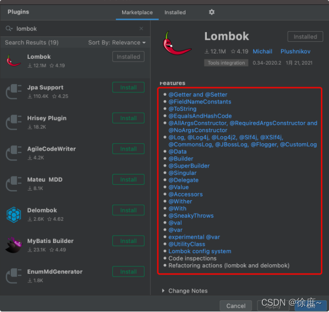
Task: Select the Lombok plugin name in results
Action: click(x=39, y=56)
